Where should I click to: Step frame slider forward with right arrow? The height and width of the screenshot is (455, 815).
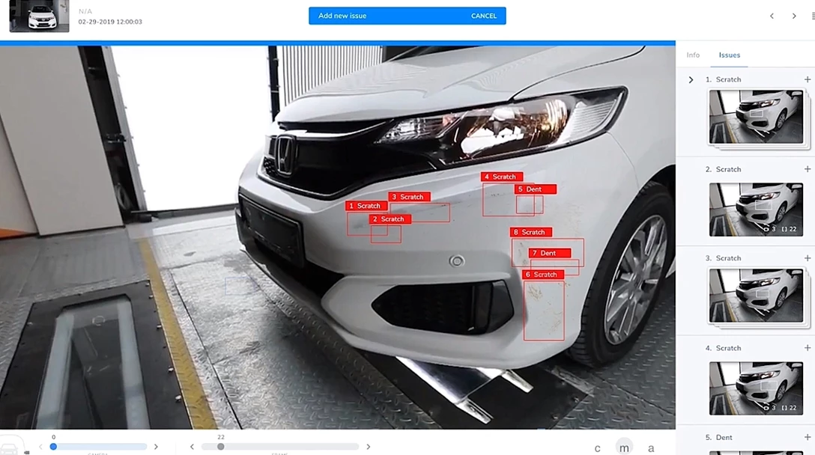click(x=368, y=447)
